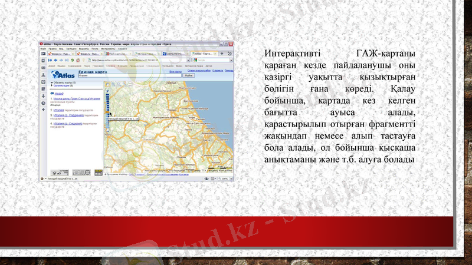This screenshot has height=265, width=472.
Task: Open the Notes panel icon in sidebar
Action: [x=43, y=89]
